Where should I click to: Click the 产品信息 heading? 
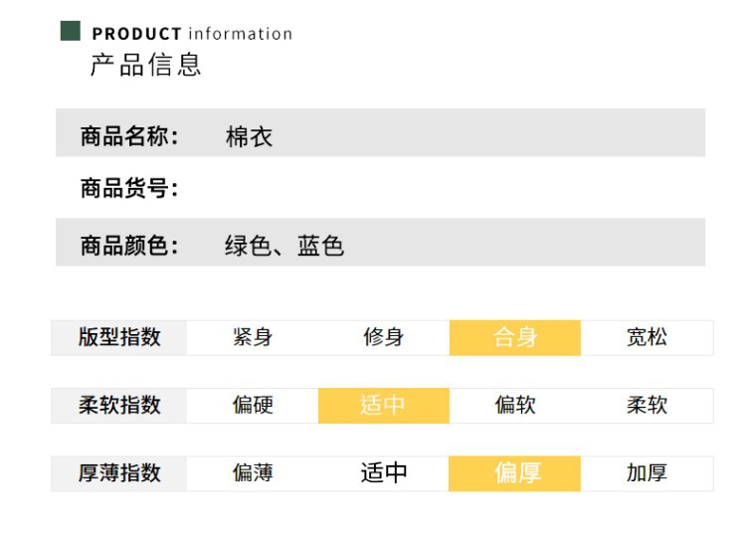tap(146, 66)
